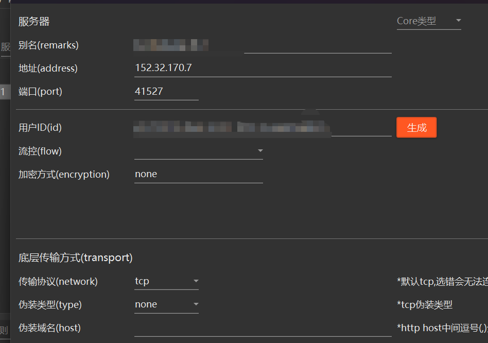
Task: Click the 地址(address) label
Action: (48, 68)
